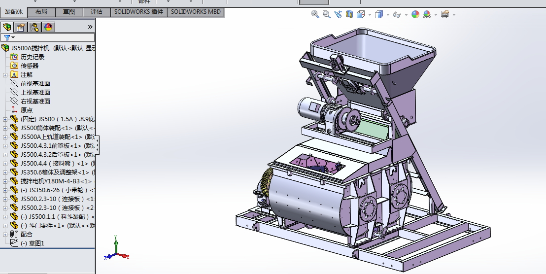546x274 pixels.
Task: Open the ConfigurationManager panel tab
Action: point(34,27)
